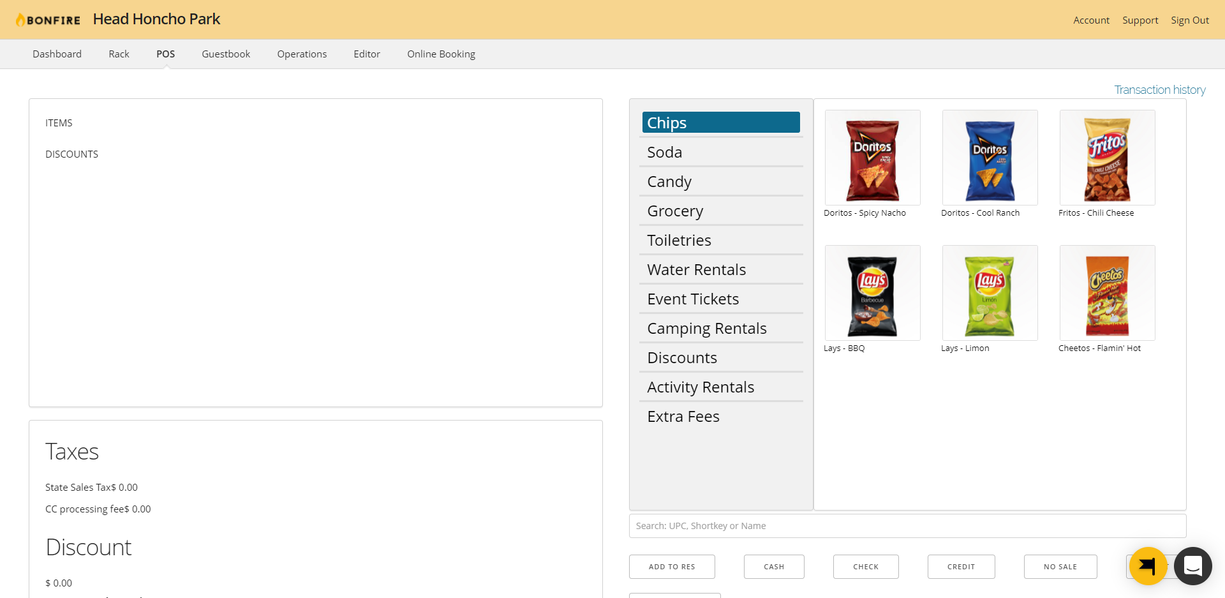1225x598 pixels.
Task: Click the yellow flag icon
Action: point(1147,565)
